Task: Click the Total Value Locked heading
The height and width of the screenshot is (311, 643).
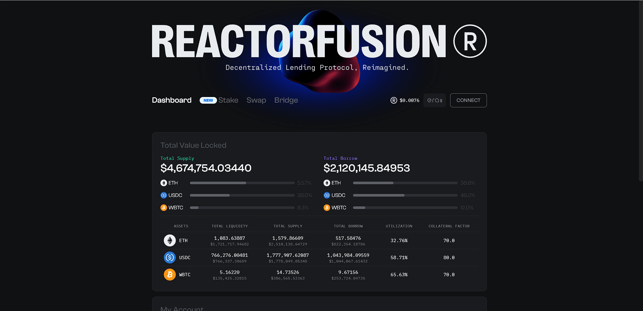Action: [193, 145]
